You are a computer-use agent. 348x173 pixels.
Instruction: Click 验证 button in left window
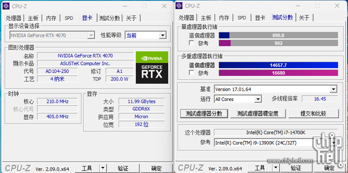coord(123,168)
